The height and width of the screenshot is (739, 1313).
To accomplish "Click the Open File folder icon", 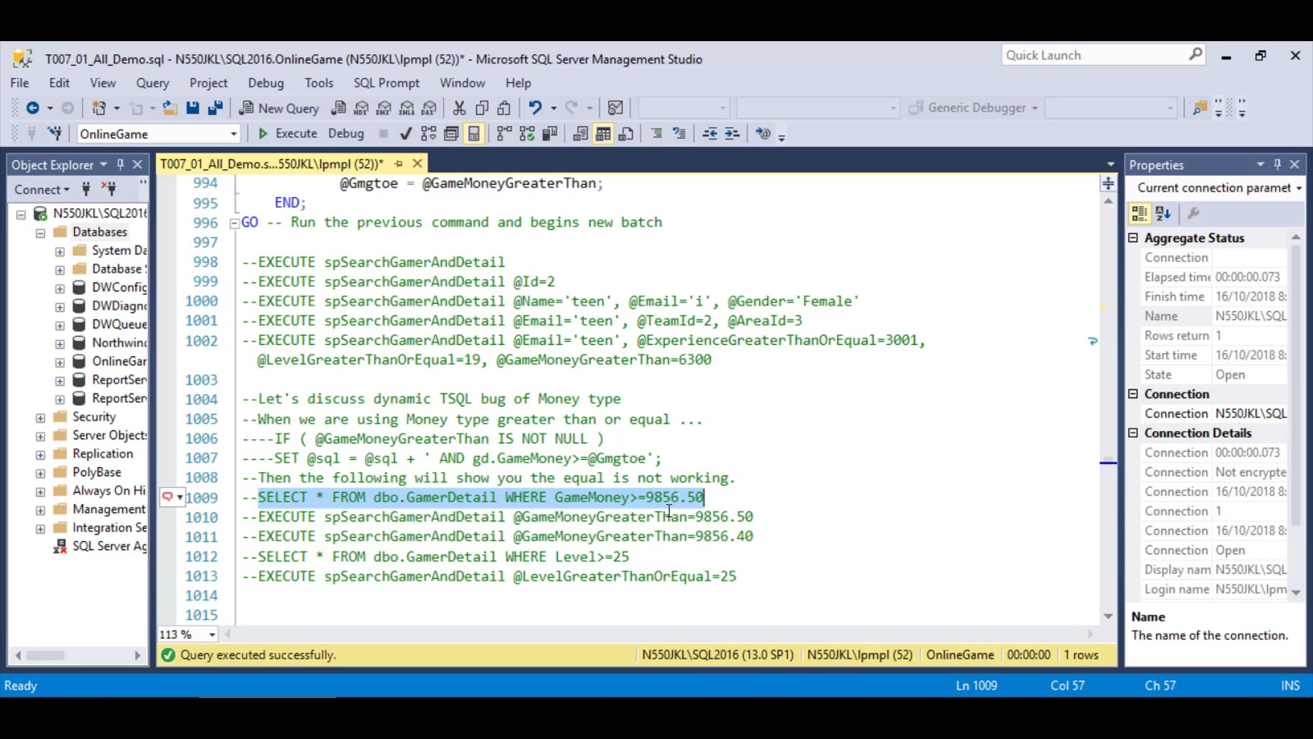I will pos(170,108).
